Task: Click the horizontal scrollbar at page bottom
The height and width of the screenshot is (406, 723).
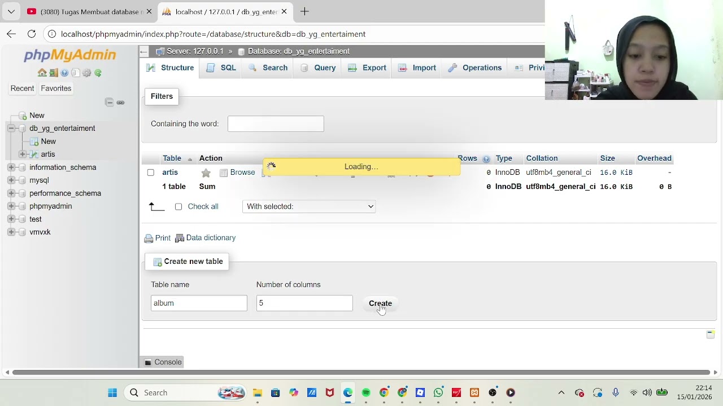Action: (361, 372)
